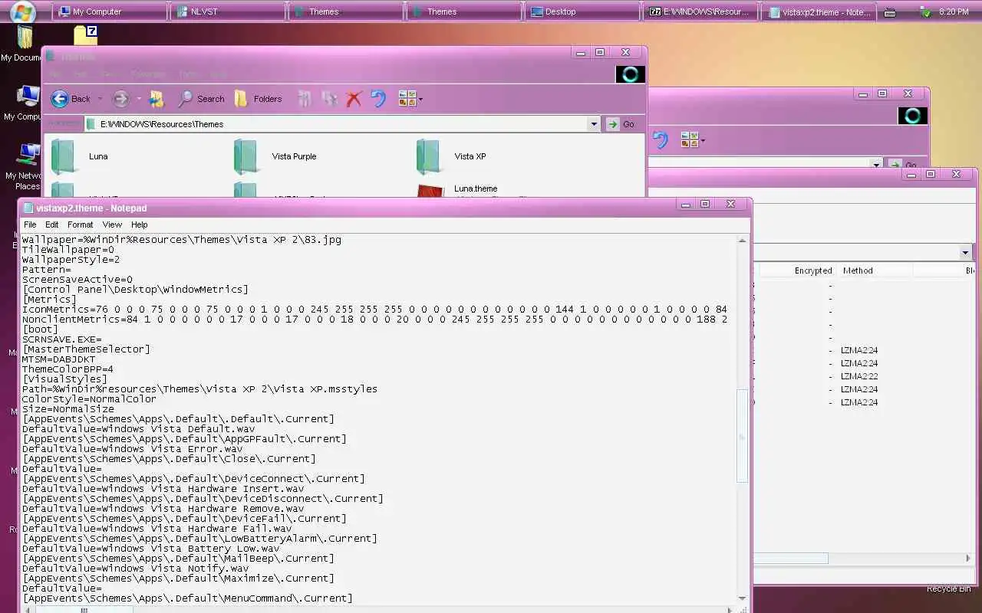Open Notepad View menu
982x613 pixels.
pyautogui.click(x=112, y=225)
